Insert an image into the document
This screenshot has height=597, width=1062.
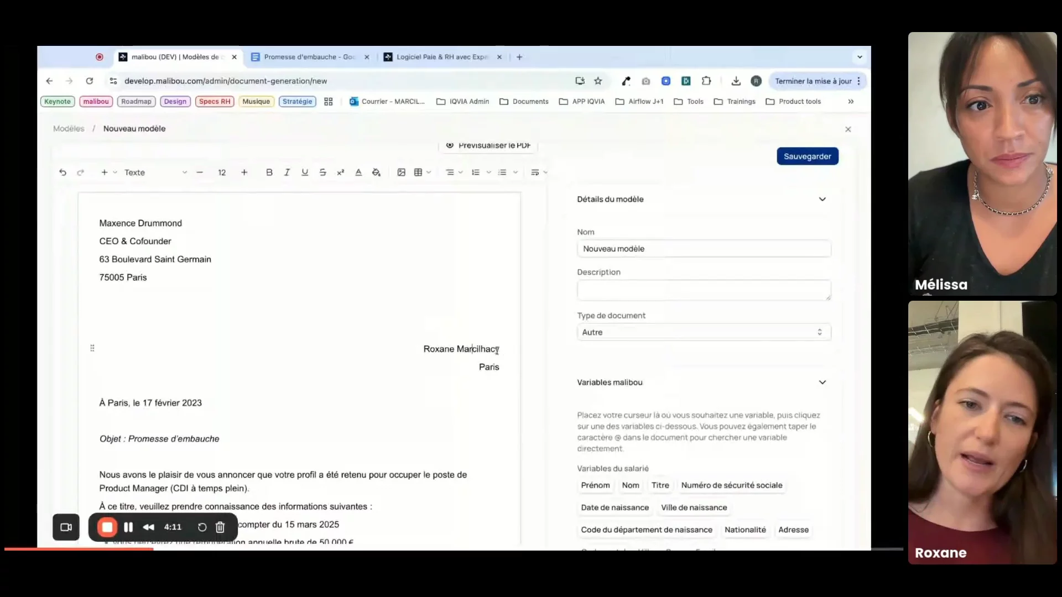402,172
